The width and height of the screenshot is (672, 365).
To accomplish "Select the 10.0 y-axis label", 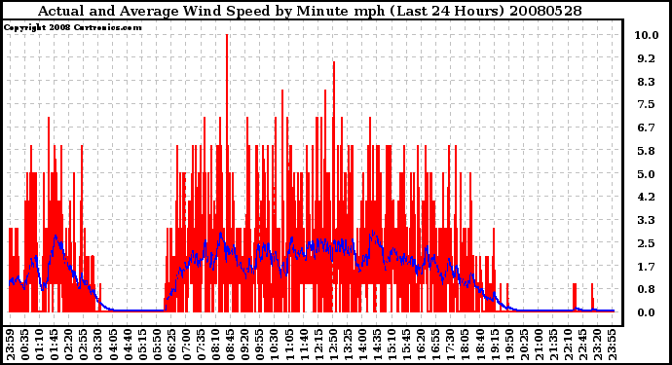I will point(647,35).
